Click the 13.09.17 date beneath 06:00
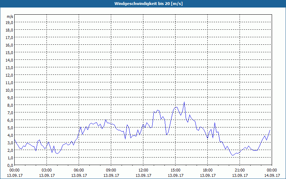Viewport: 286px width, 179px height. click(x=79, y=175)
